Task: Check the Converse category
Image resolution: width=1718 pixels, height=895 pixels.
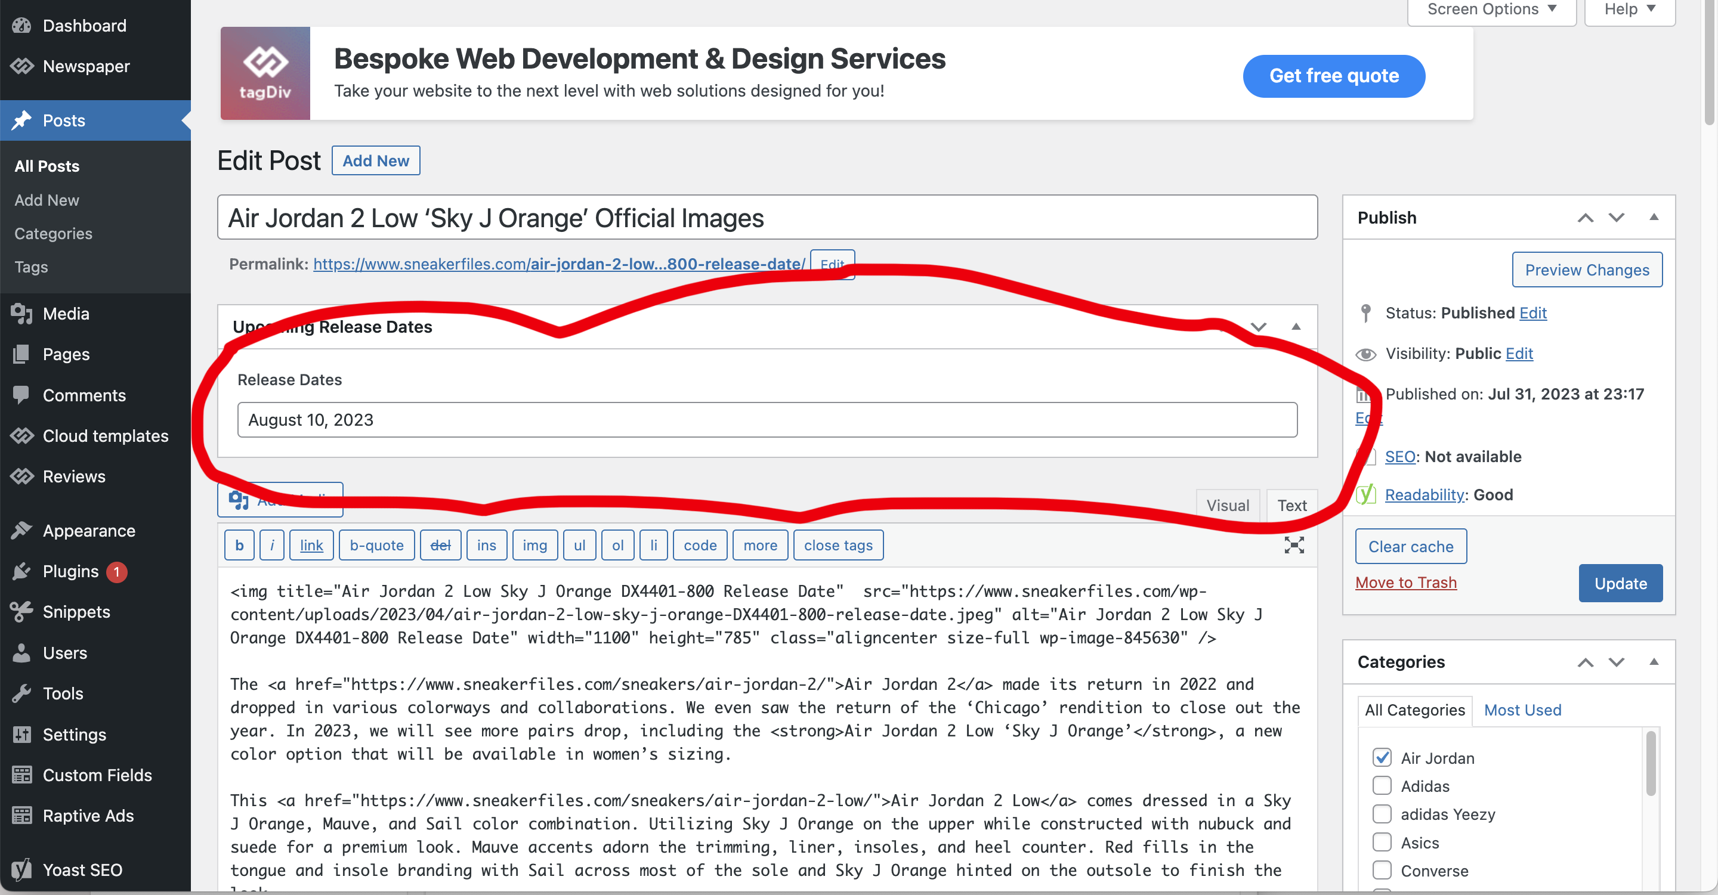Action: (x=1382, y=871)
